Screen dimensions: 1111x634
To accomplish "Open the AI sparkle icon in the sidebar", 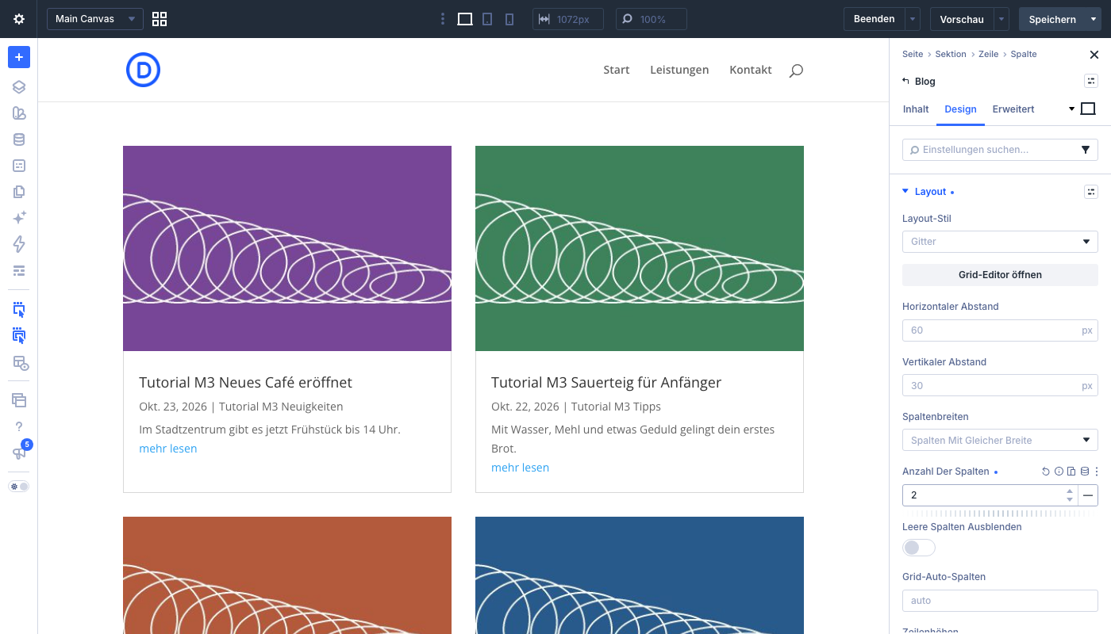I will (19, 217).
